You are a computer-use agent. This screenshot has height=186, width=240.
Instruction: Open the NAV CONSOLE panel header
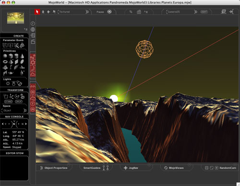14,117
